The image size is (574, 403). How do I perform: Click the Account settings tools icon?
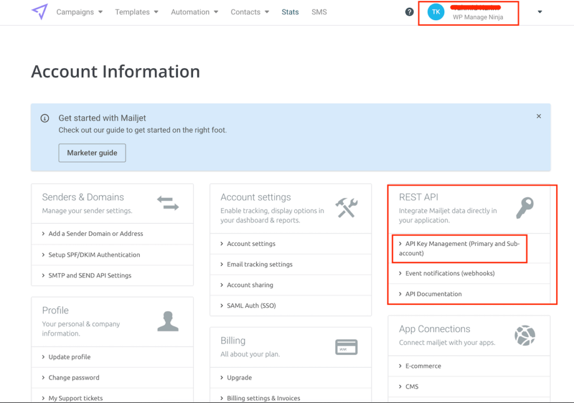point(346,208)
